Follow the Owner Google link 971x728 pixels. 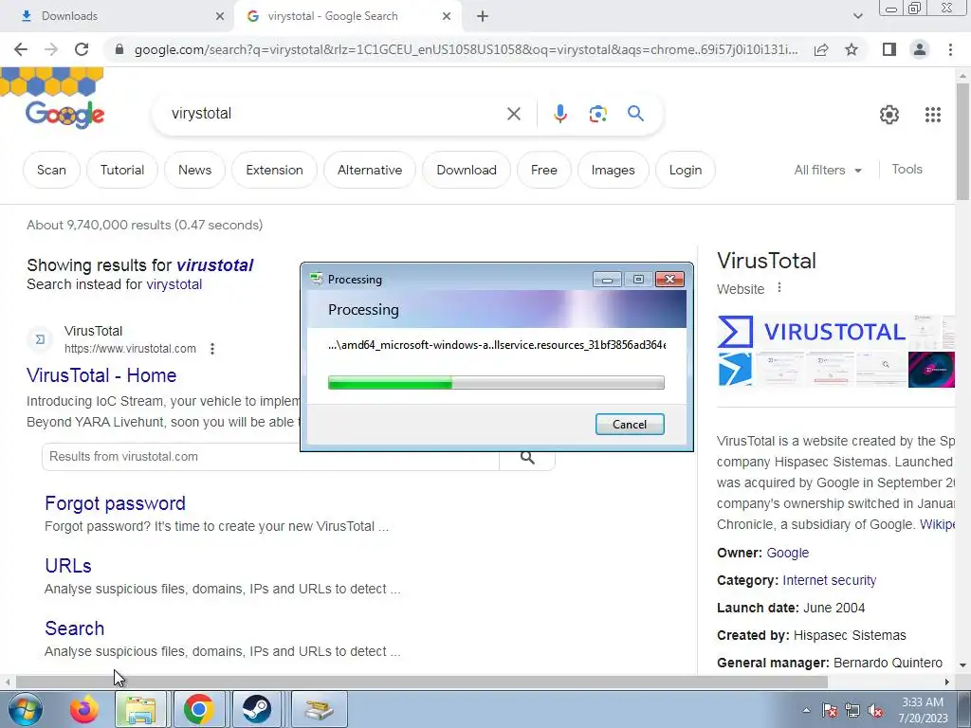point(788,553)
